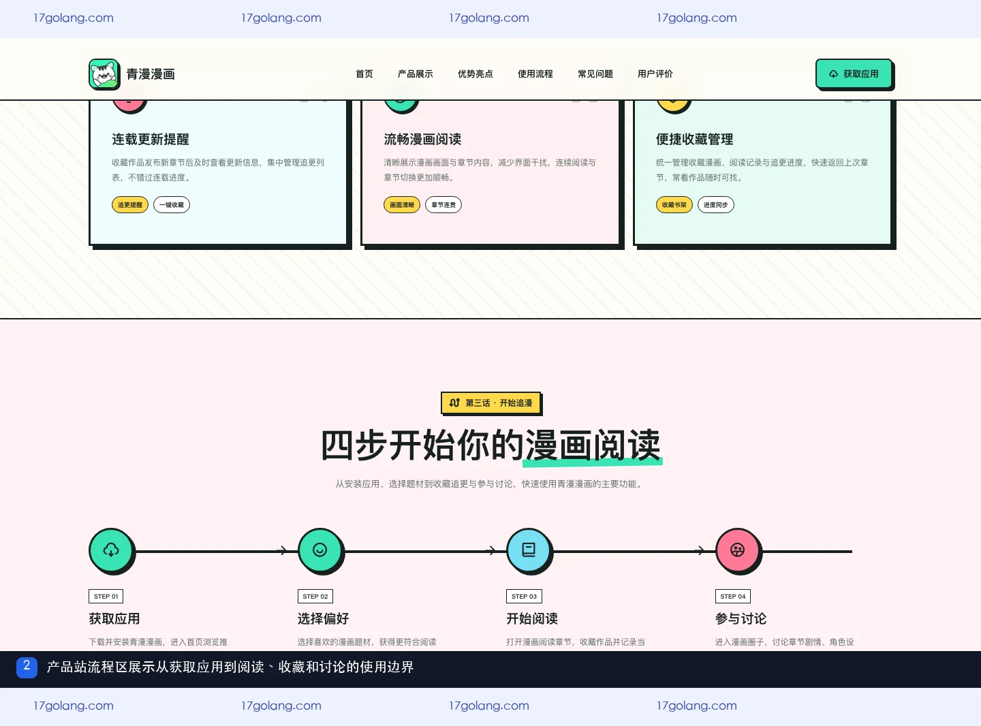Click the 选择偏好 step heading
The height and width of the screenshot is (726, 981).
click(x=323, y=618)
